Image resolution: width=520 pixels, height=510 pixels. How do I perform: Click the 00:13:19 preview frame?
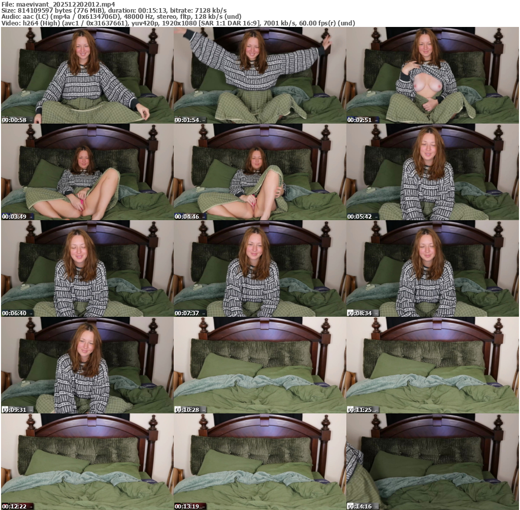coord(259,462)
